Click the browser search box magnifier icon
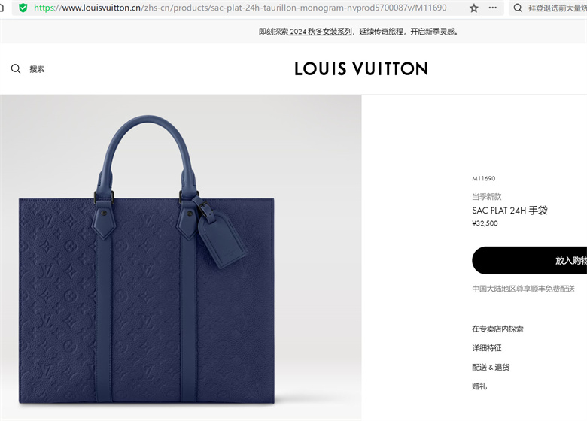 [x=518, y=8]
